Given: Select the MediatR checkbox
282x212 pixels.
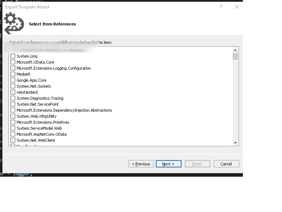Looking at the screenshot, I should point(13,74).
